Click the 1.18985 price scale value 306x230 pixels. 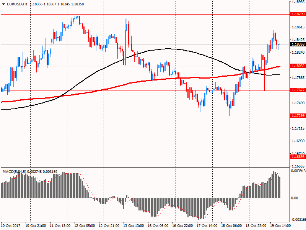tap(298, 2)
